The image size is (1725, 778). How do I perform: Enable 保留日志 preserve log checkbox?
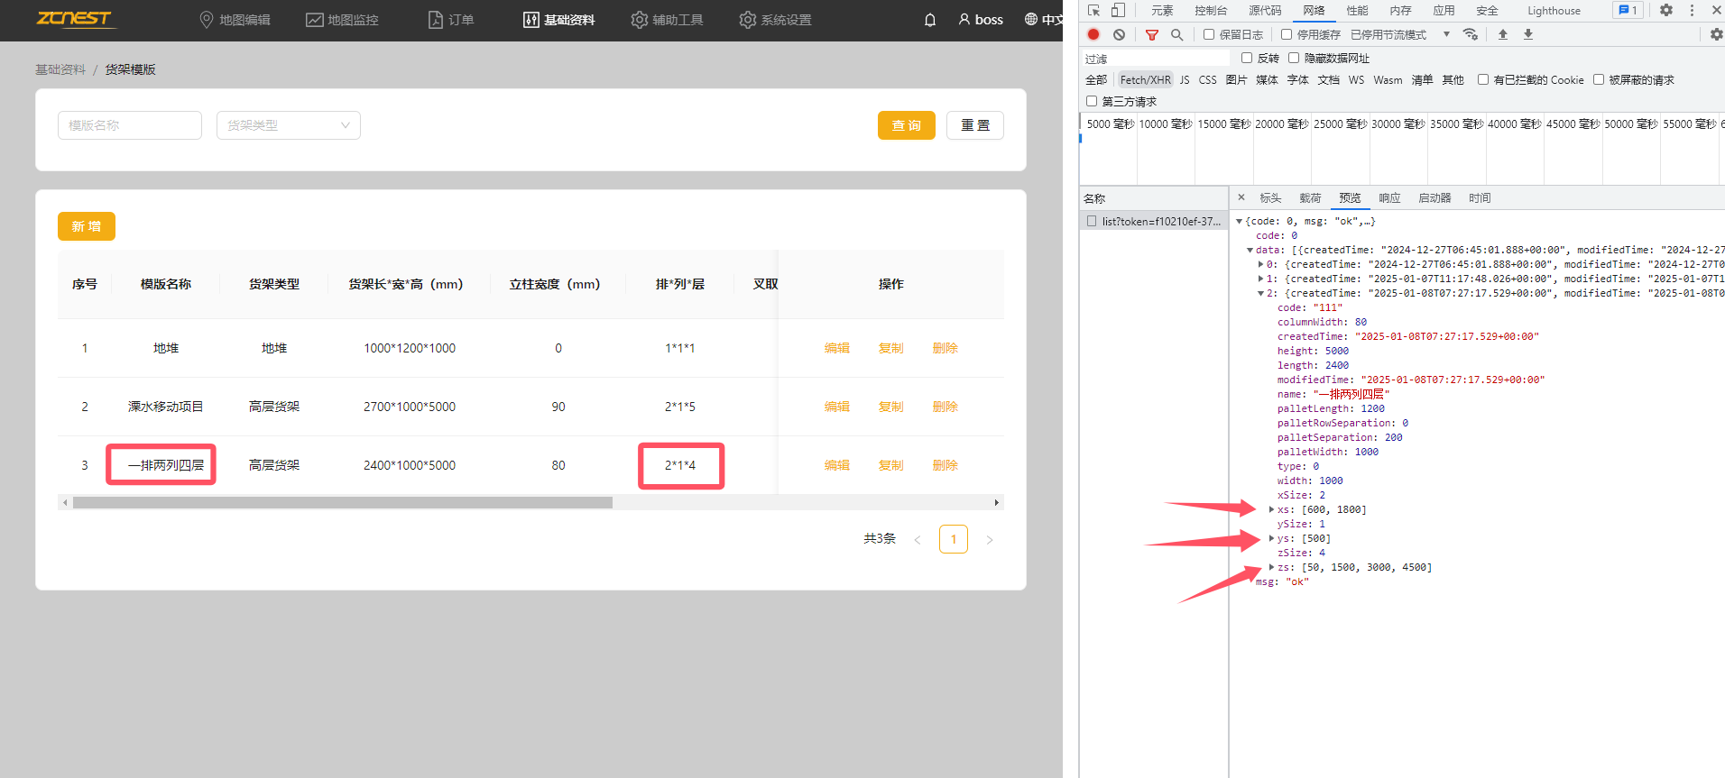point(1209,34)
